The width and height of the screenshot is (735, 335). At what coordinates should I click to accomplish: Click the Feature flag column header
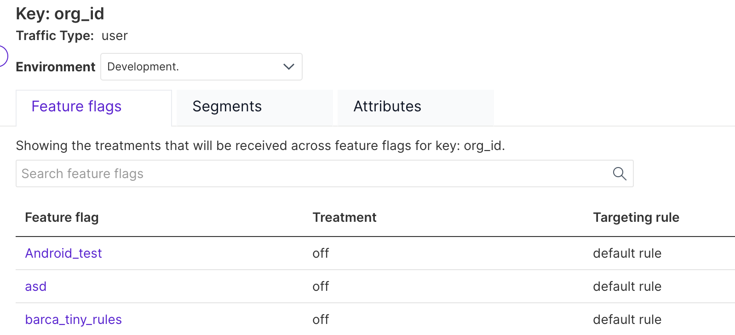click(x=62, y=217)
